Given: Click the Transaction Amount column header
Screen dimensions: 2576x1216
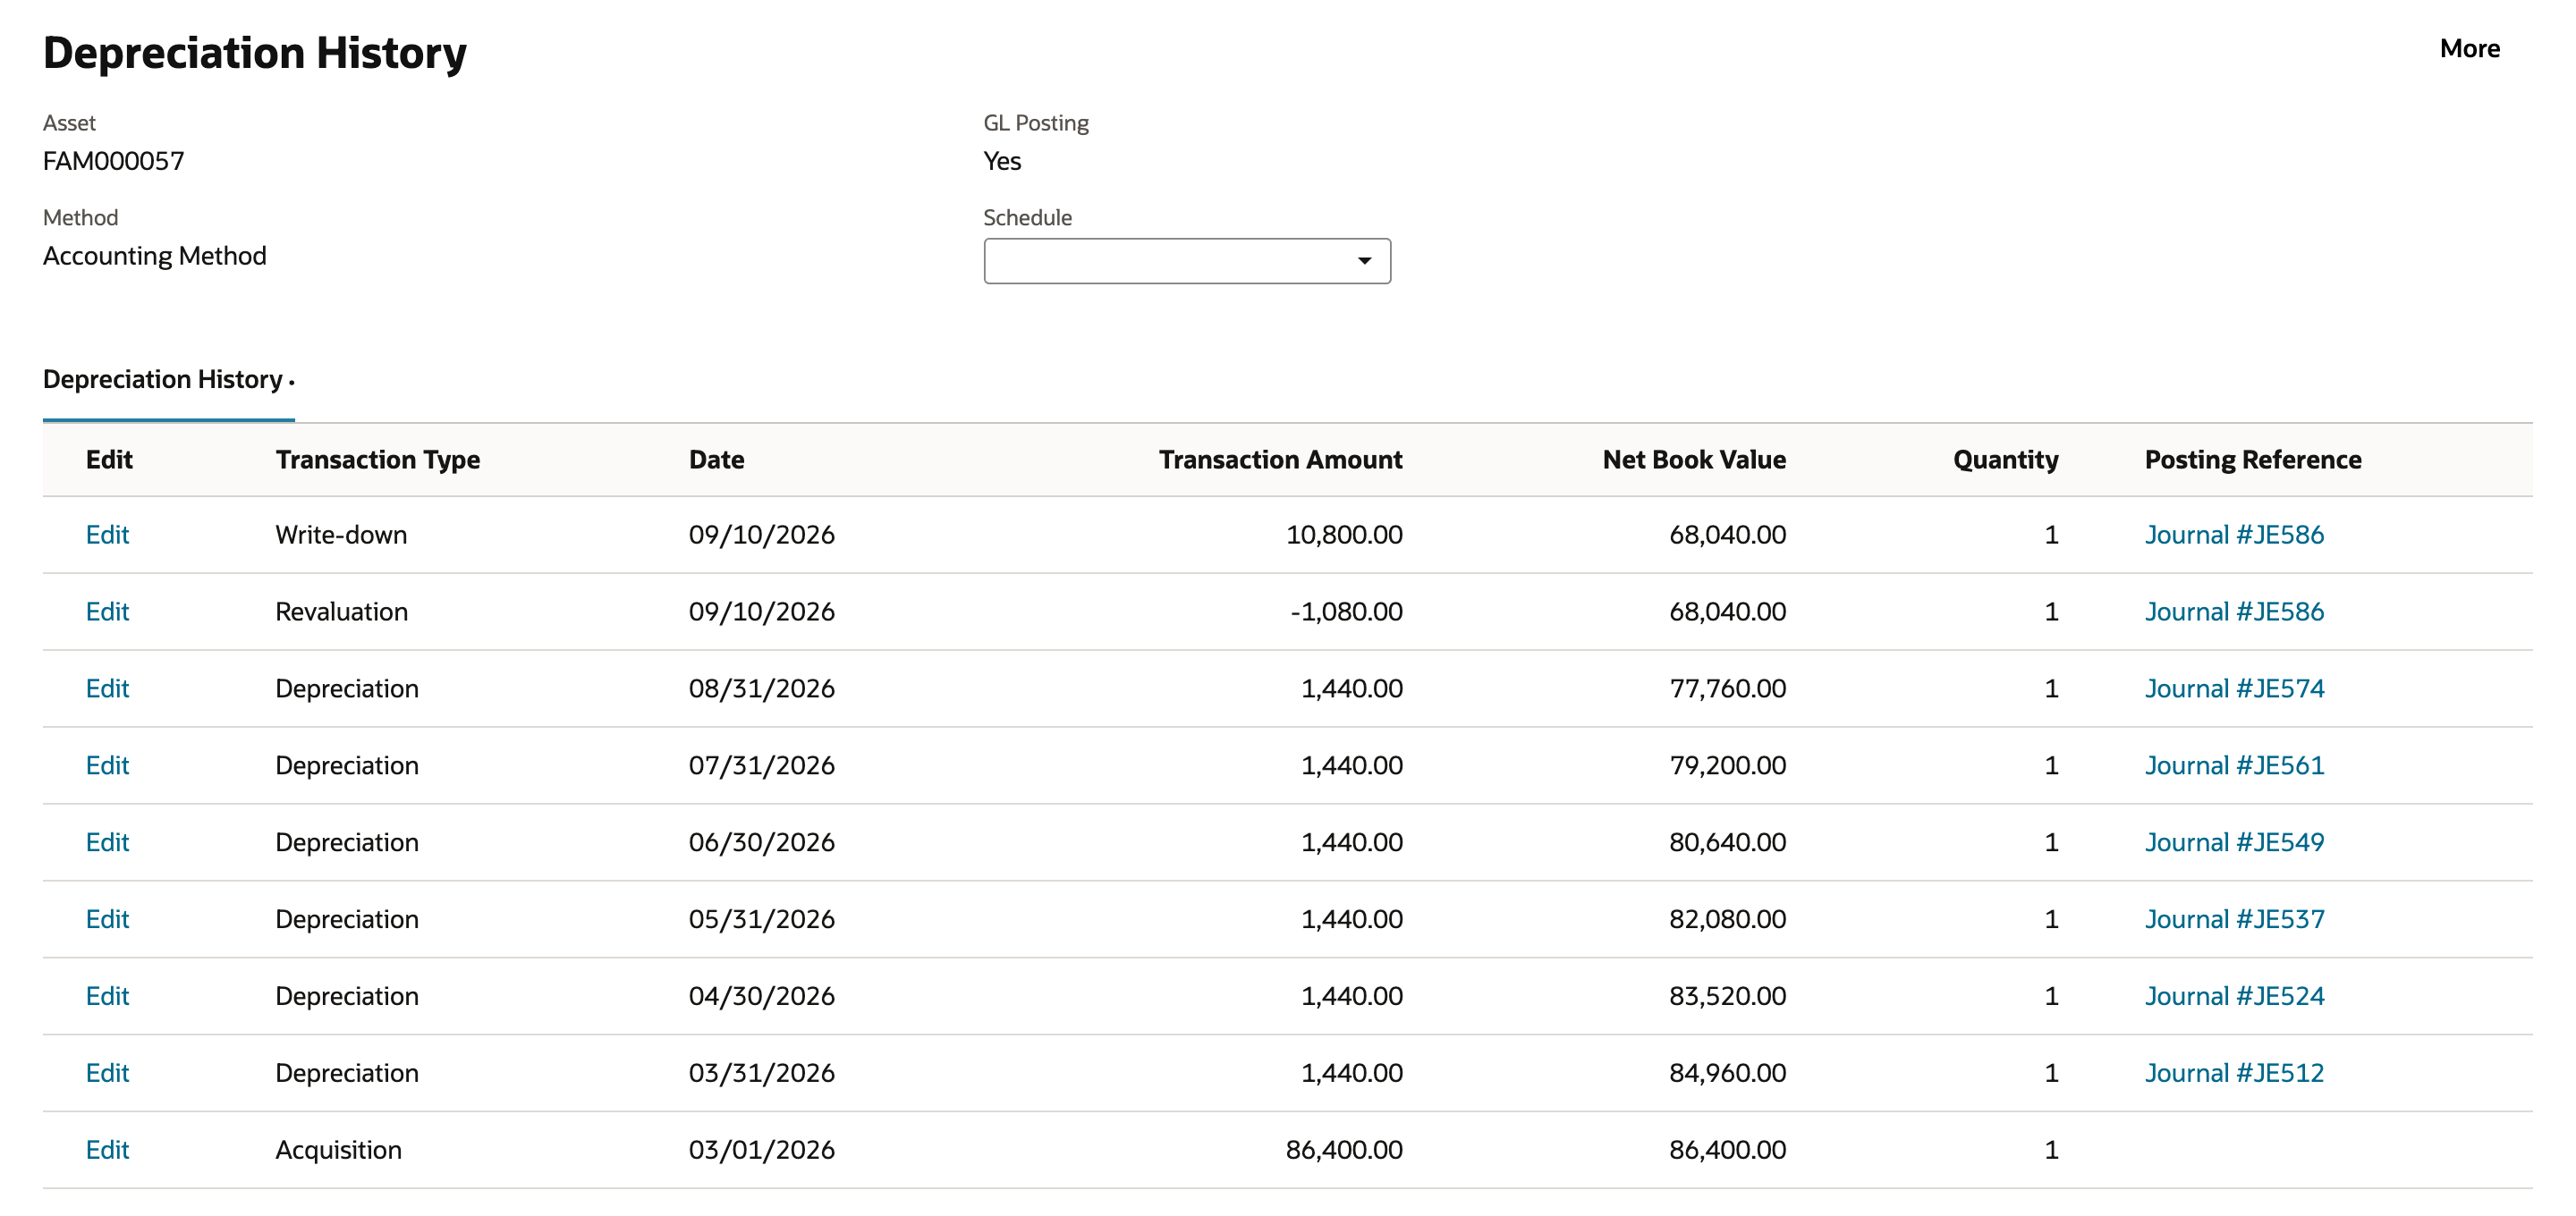Looking at the screenshot, I should [1280, 460].
